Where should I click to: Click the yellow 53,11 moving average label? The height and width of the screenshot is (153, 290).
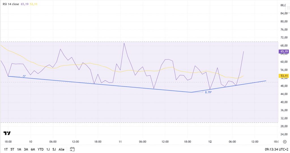click(283, 76)
